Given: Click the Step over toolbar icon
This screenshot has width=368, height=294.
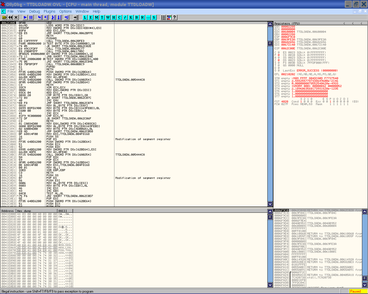Looking at the screenshot, I should pyautogui.click(x=46, y=18).
